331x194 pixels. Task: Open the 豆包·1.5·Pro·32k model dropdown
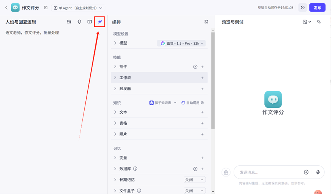pos(181,43)
